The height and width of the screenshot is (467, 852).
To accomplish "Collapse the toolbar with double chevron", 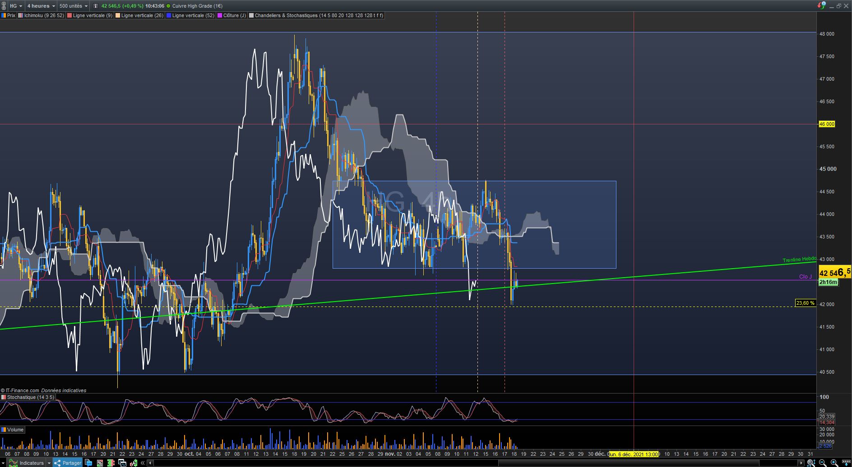I will click(143, 463).
